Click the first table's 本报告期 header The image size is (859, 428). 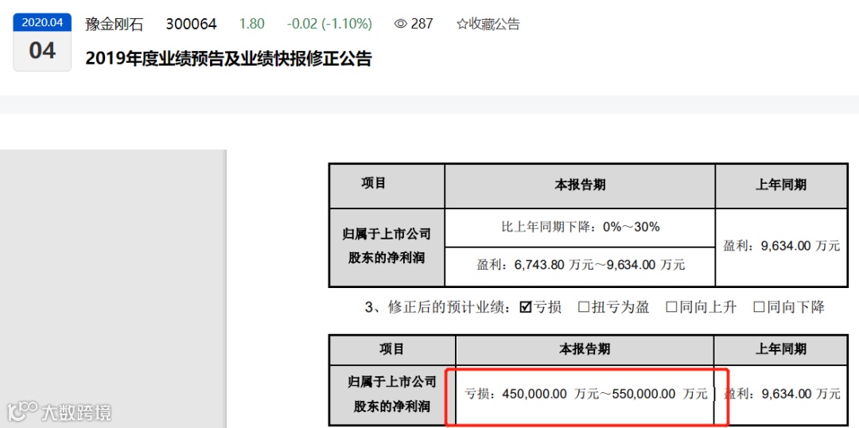[580, 185]
